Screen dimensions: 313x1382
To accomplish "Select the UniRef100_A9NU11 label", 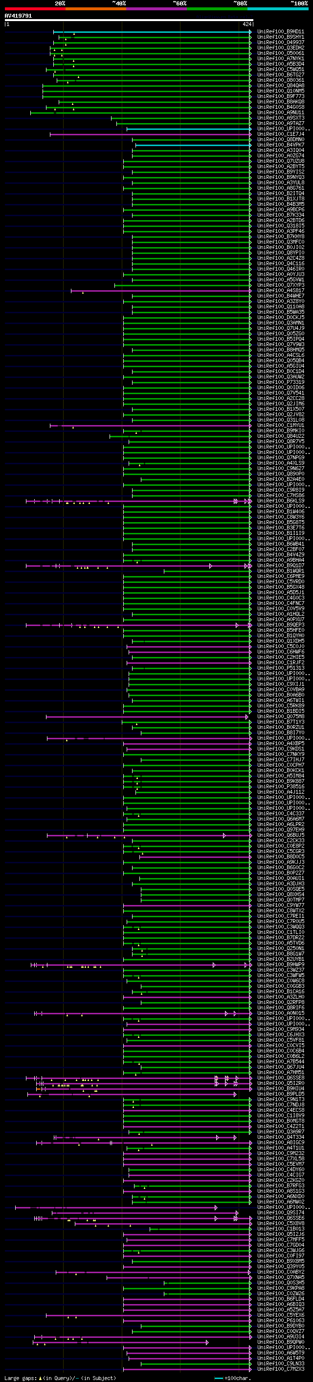I will click(x=280, y=113).
